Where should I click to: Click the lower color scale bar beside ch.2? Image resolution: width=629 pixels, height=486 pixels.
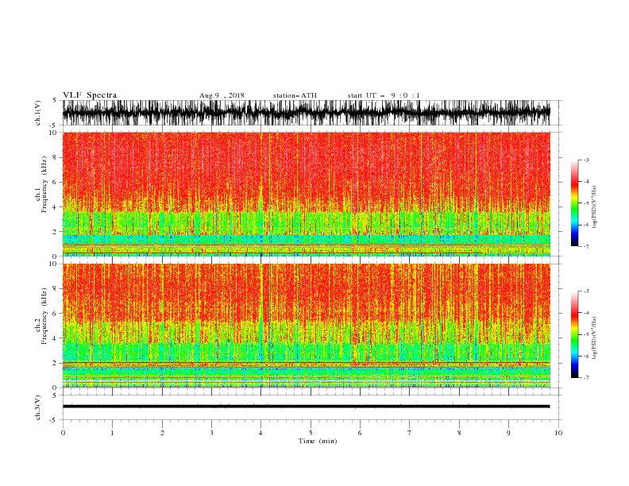coord(574,334)
